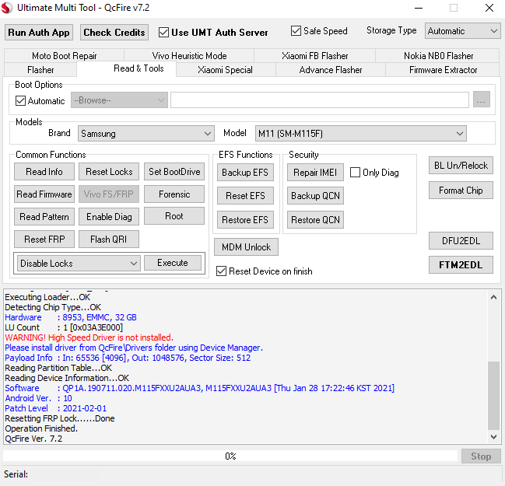Image resolution: width=505 pixels, height=486 pixels.
Task: Click the 'Resetting FRP Lock......Done' log line
Action: click(60, 418)
